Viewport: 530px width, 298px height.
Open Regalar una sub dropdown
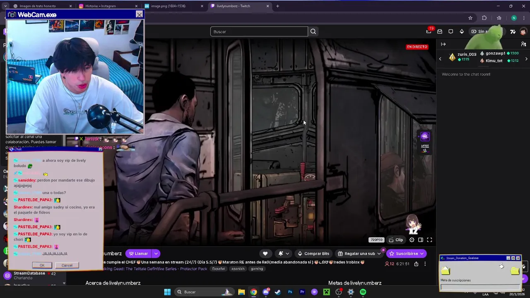coord(359,253)
